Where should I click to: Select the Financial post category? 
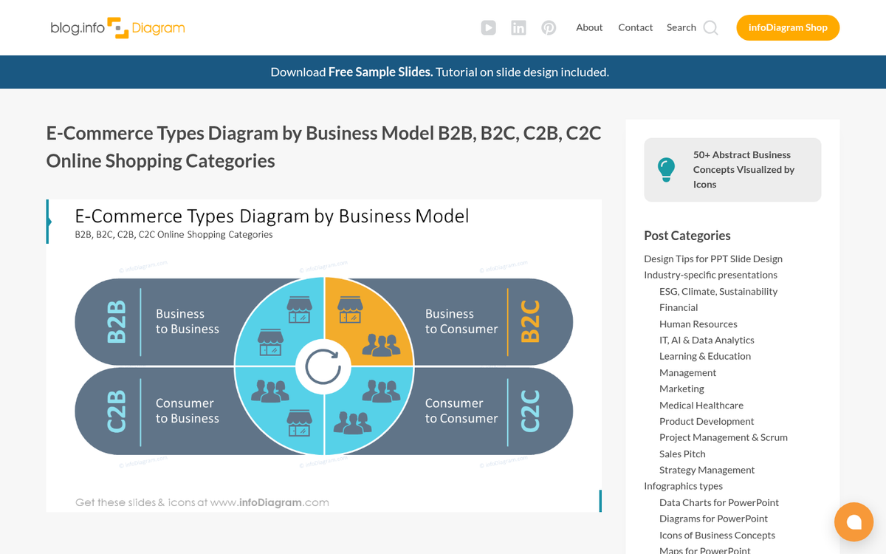coord(679,307)
